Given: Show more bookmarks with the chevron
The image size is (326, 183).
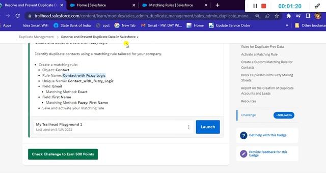Looking at the screenshot, I should point(287,25).
